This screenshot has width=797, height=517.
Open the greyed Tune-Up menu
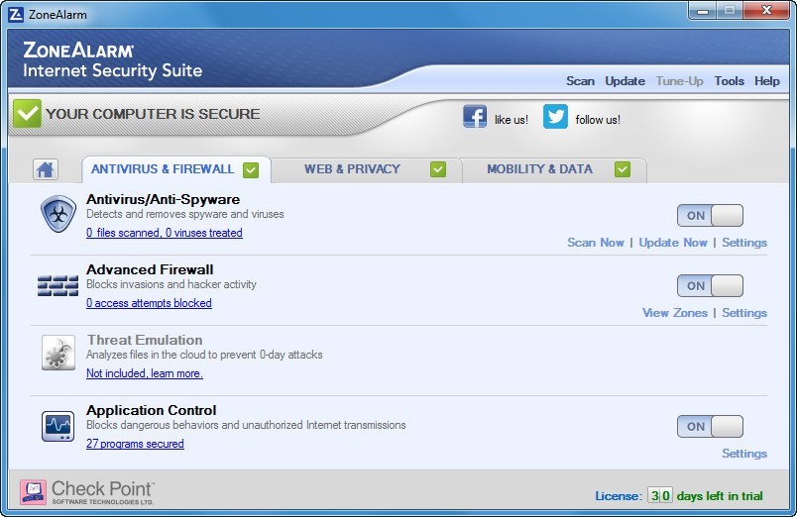680,81
